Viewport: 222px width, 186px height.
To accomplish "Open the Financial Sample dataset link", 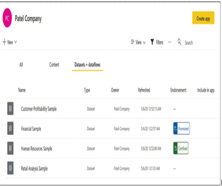I will (x=31, y=129).
